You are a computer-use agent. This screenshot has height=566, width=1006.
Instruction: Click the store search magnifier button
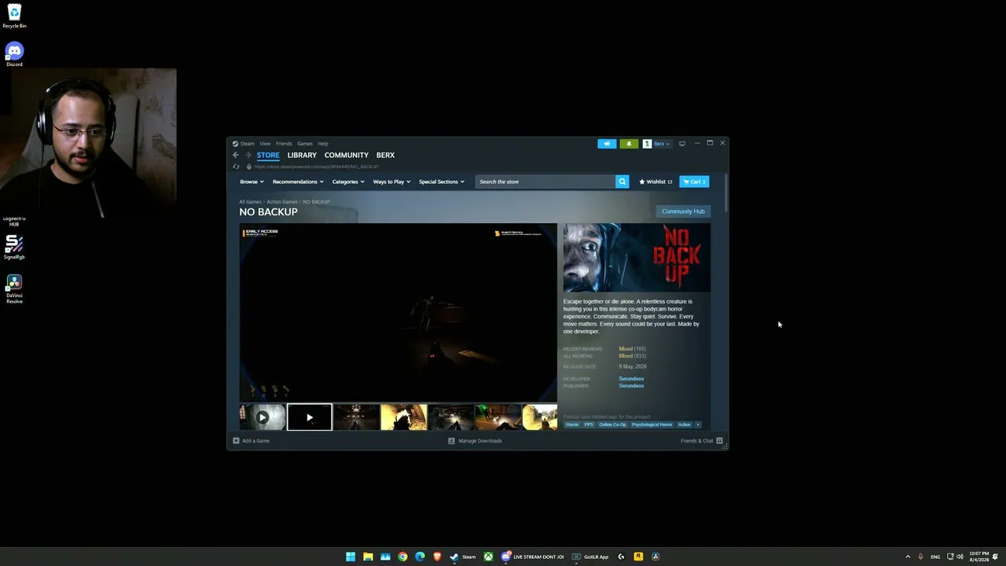[622, 182]
